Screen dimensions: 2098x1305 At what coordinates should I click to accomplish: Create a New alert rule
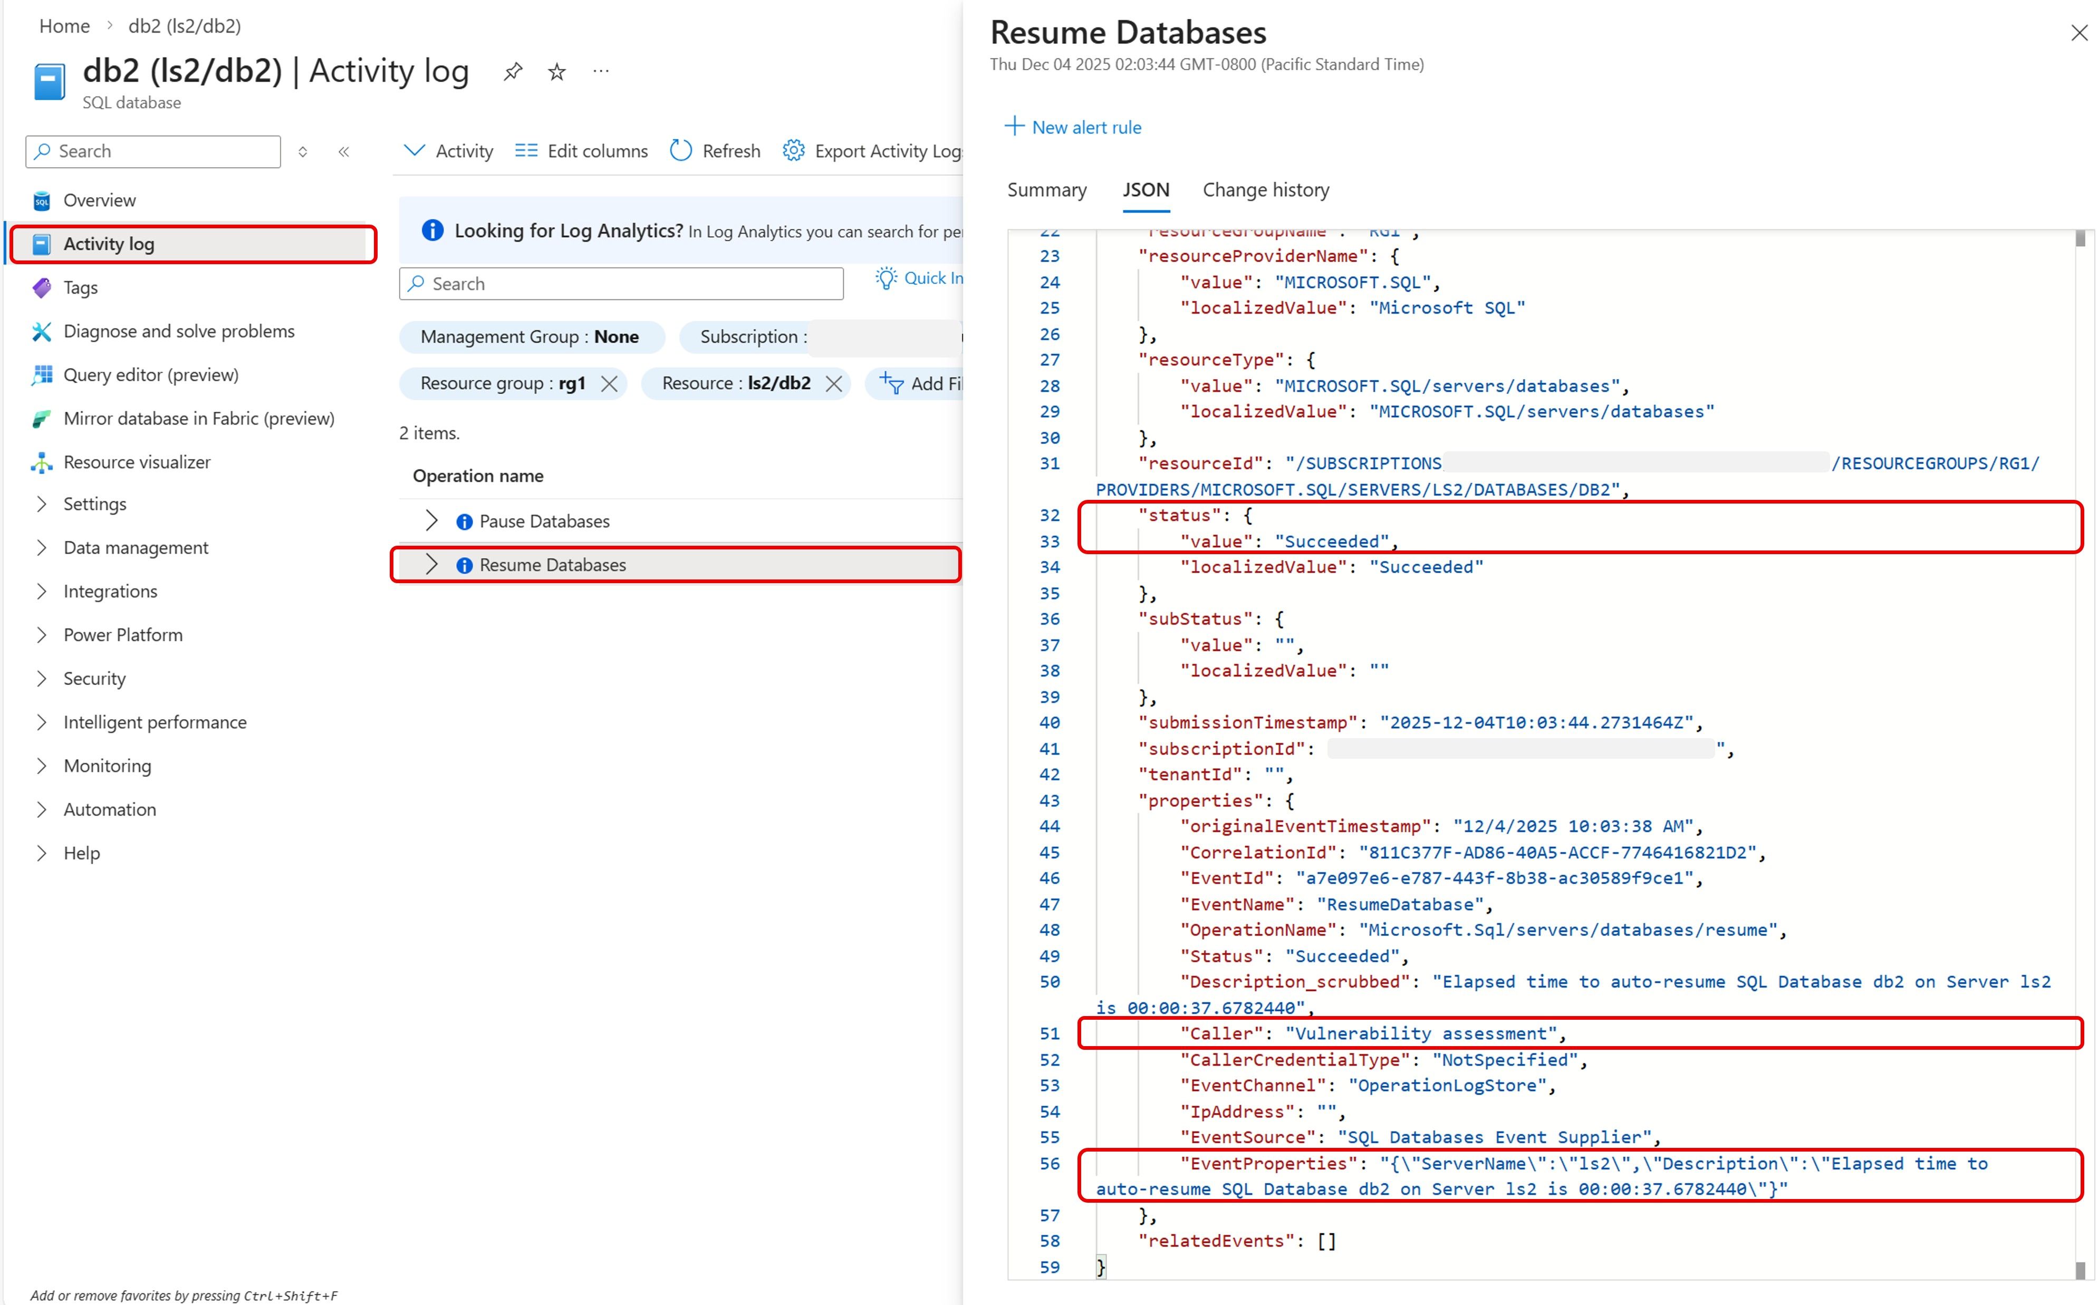coord(1073,127)
